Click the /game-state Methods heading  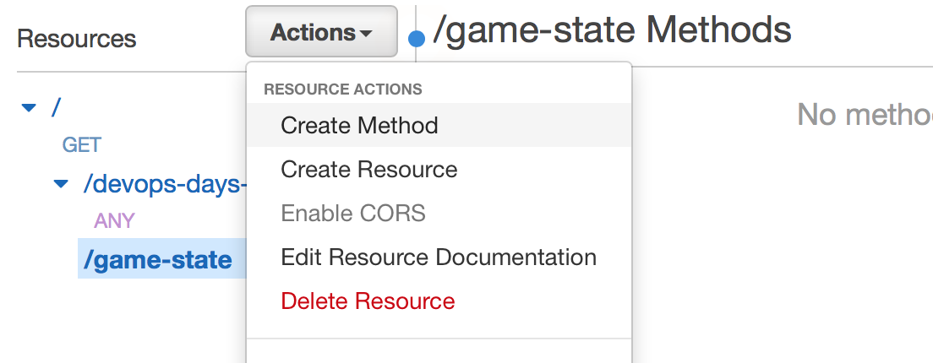coord(612,30)
